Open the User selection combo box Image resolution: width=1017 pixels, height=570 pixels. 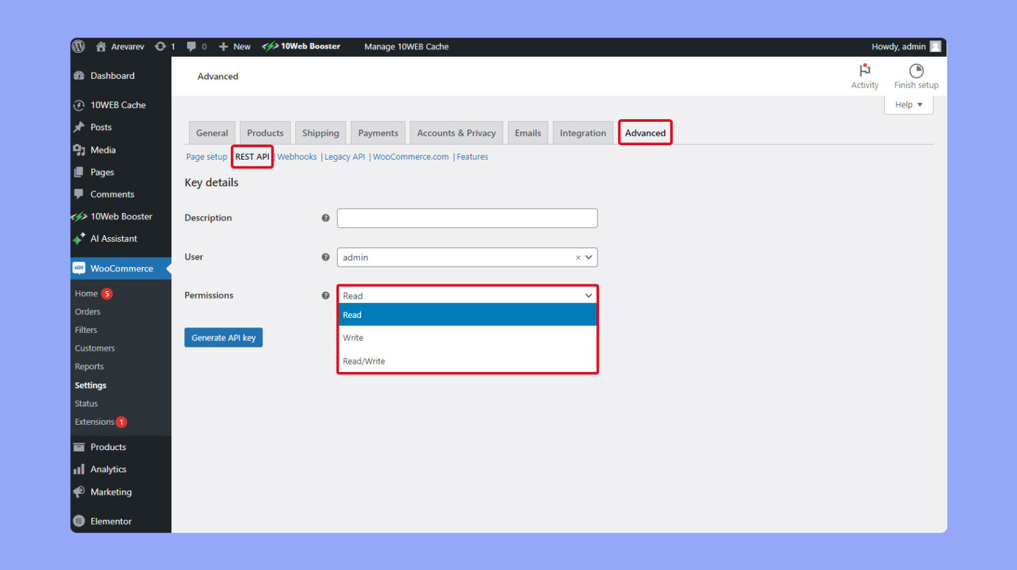coord(467,257)
